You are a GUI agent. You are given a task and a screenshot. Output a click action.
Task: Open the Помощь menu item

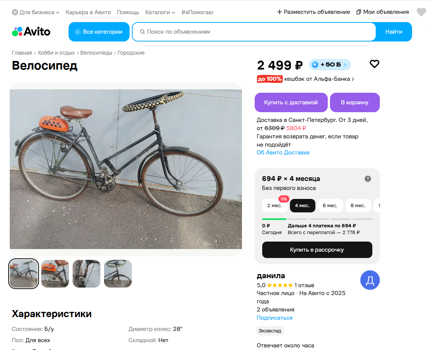click(128, 12)
